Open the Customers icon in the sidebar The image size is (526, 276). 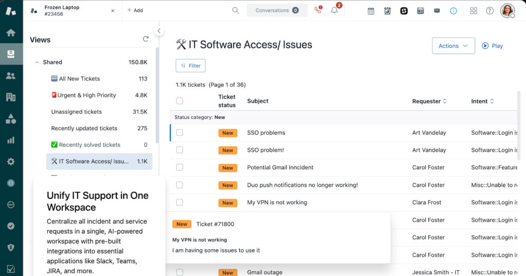click(11, 76)
